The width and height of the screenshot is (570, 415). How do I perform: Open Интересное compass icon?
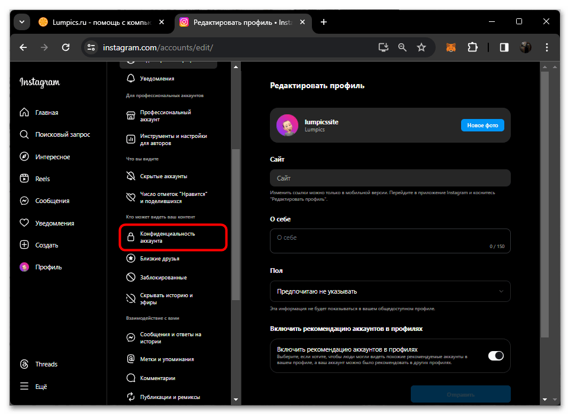(x=24, y=157)
